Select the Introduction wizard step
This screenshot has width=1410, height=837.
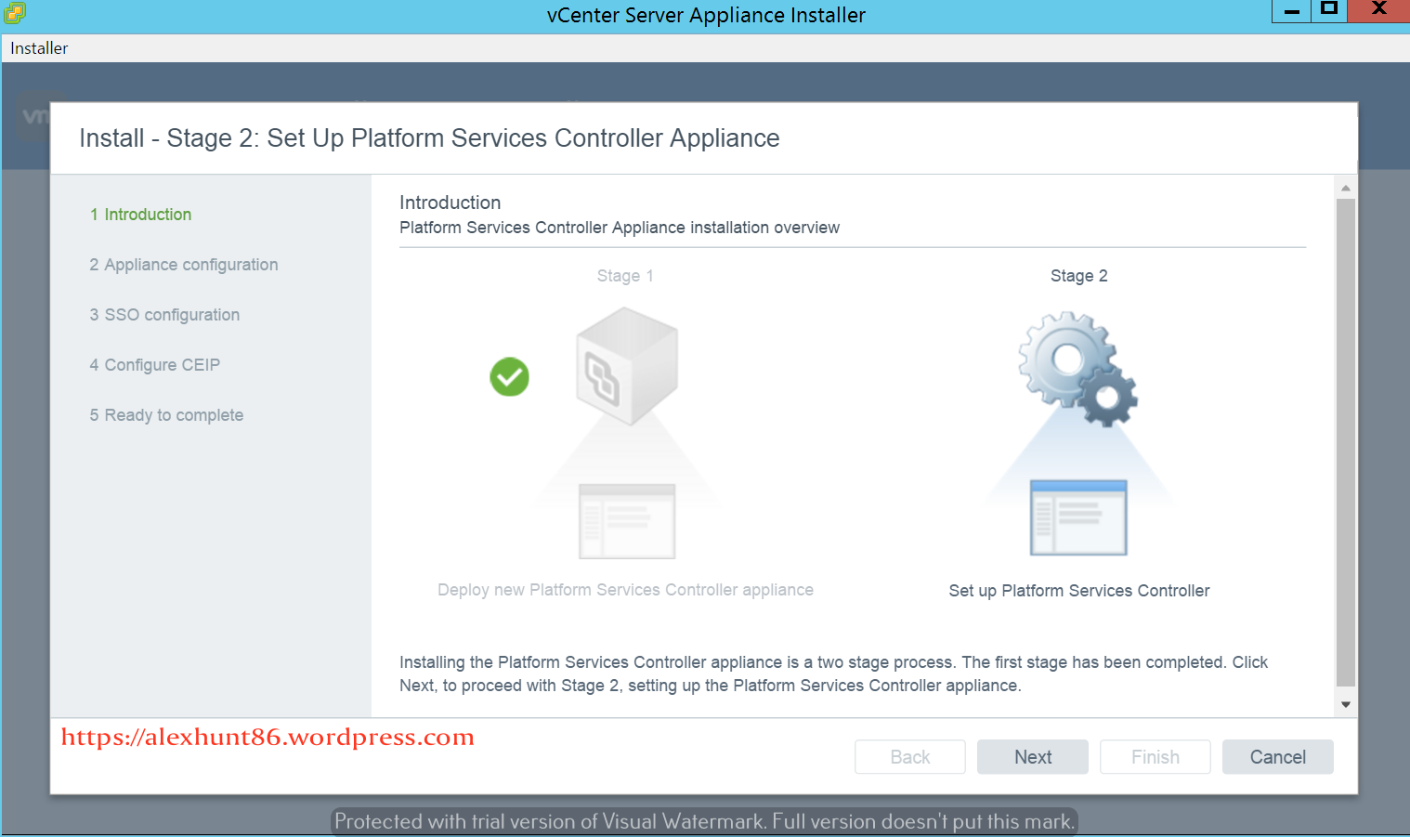147,215
